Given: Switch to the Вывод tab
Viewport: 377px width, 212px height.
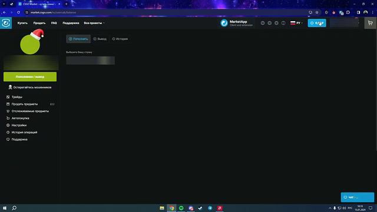Looking at the screenshot, I should pyautogui.click(x=100, y=39).
